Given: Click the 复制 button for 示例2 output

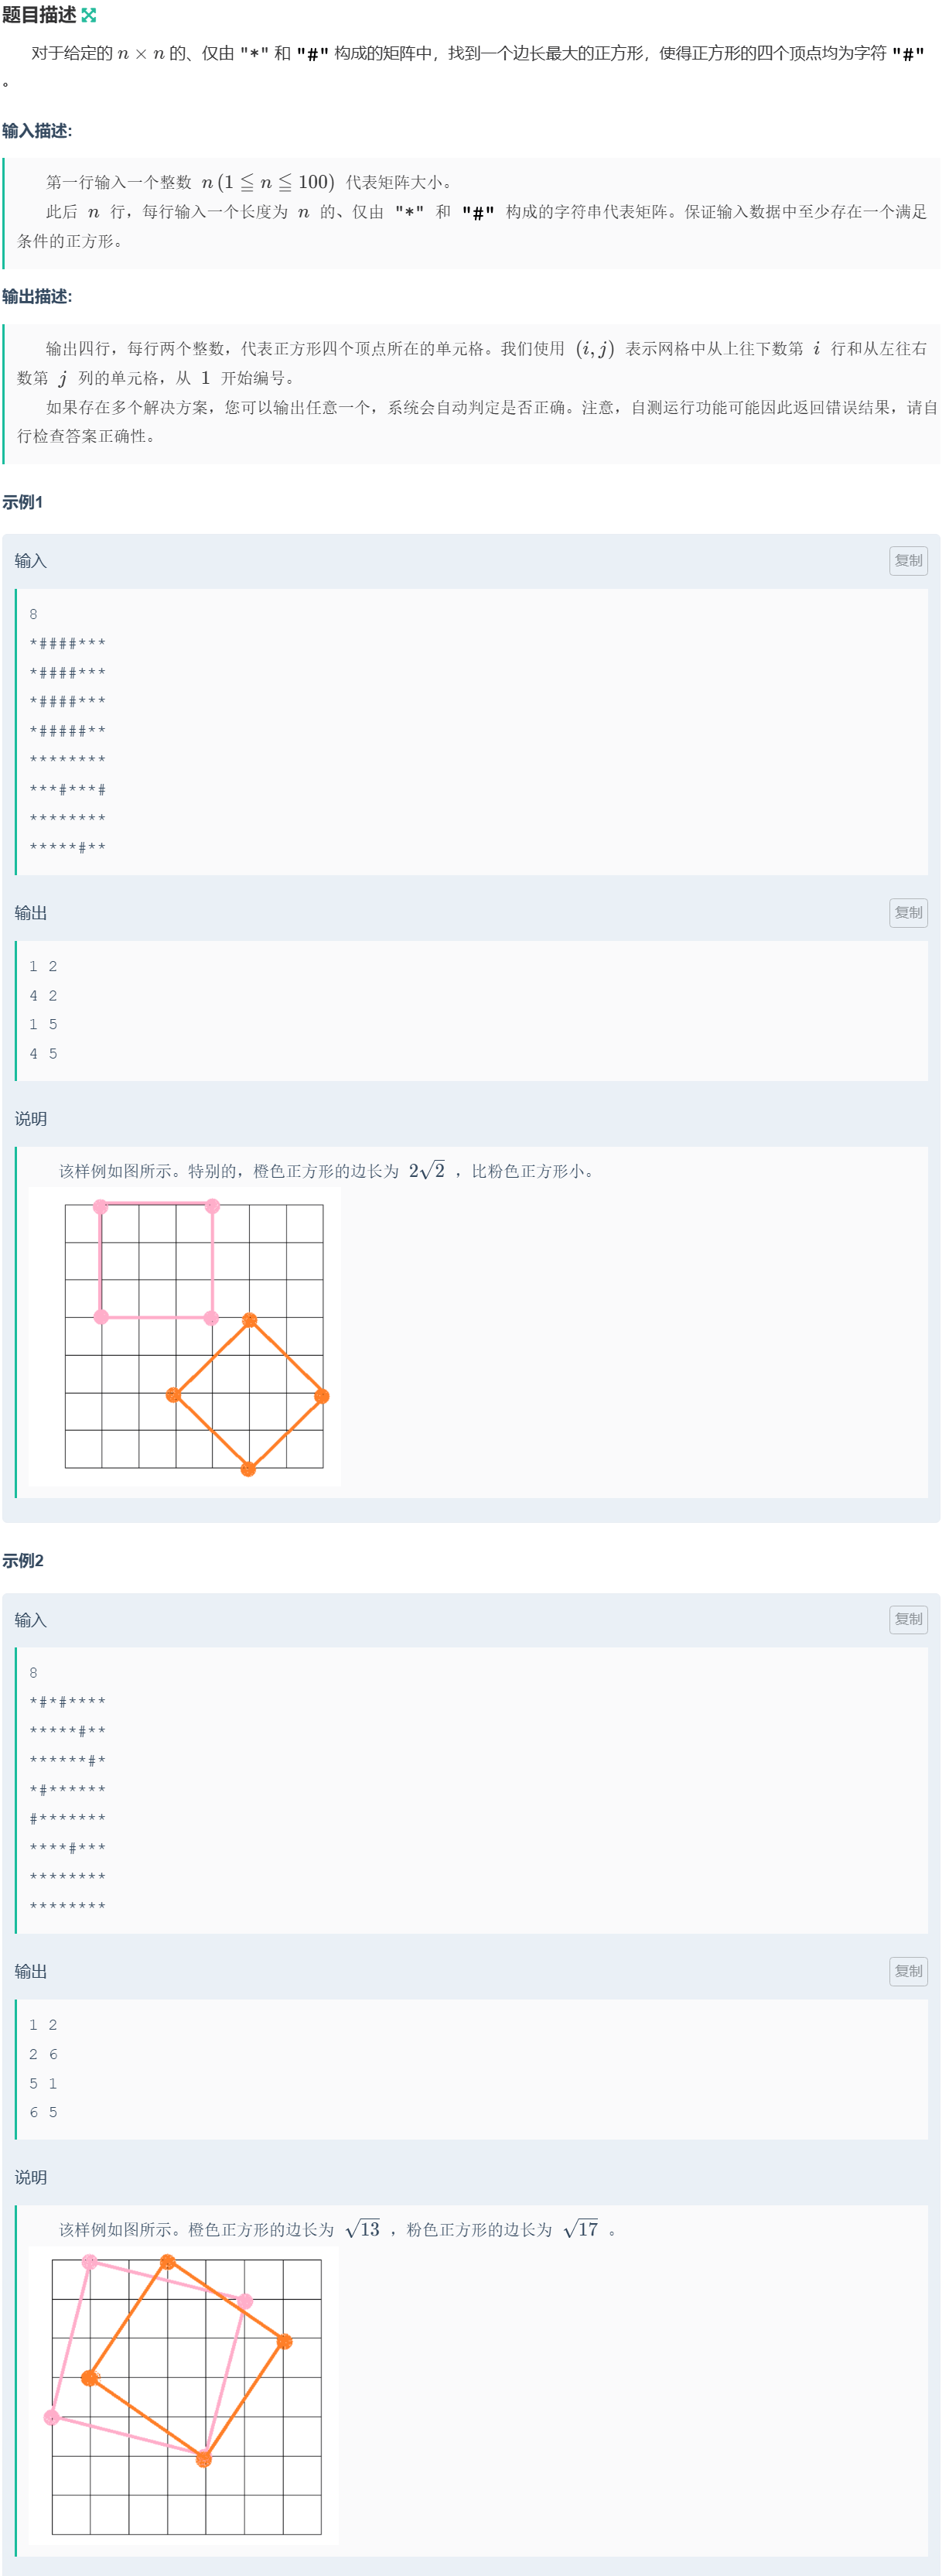Looking at the screenshot, I should pos(908,1971).
